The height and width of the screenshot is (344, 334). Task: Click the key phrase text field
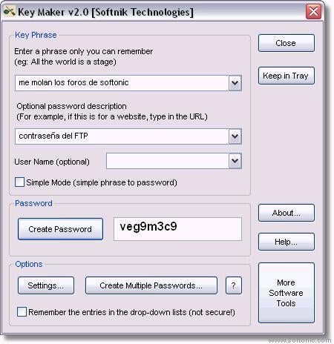point(122,83)
